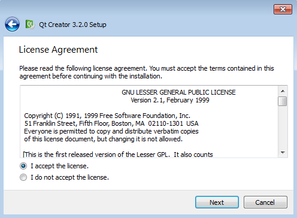
Task: Click the Copyright Free Software Foundation line
Action: [107, 116]
